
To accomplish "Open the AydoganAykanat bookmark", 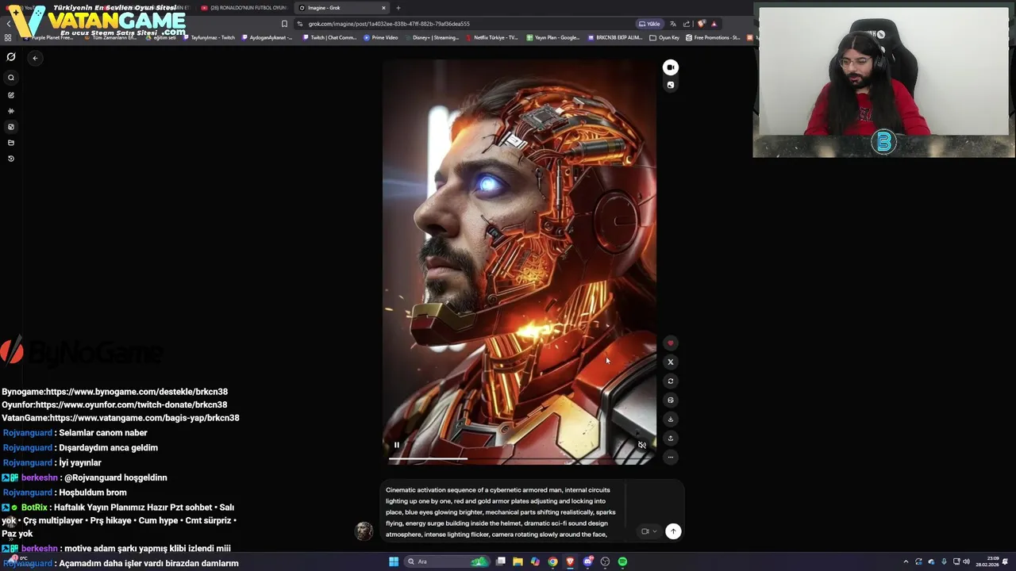I will [x=267, y=37].
